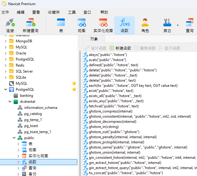Collapse the dvdrental database node
The width and height of the screenshot is (197, 176).
click(10, 102)
